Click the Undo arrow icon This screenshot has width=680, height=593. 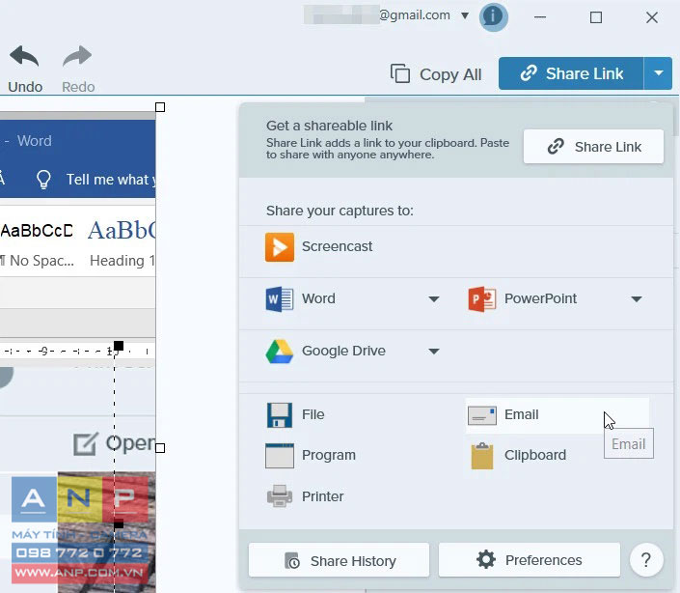tap(24, 56)
